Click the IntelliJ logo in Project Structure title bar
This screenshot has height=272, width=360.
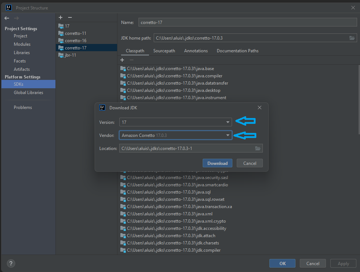click(x=8, y=8)
